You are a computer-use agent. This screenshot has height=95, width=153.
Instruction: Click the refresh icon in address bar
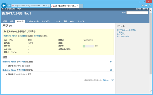(x=48, y=6)
